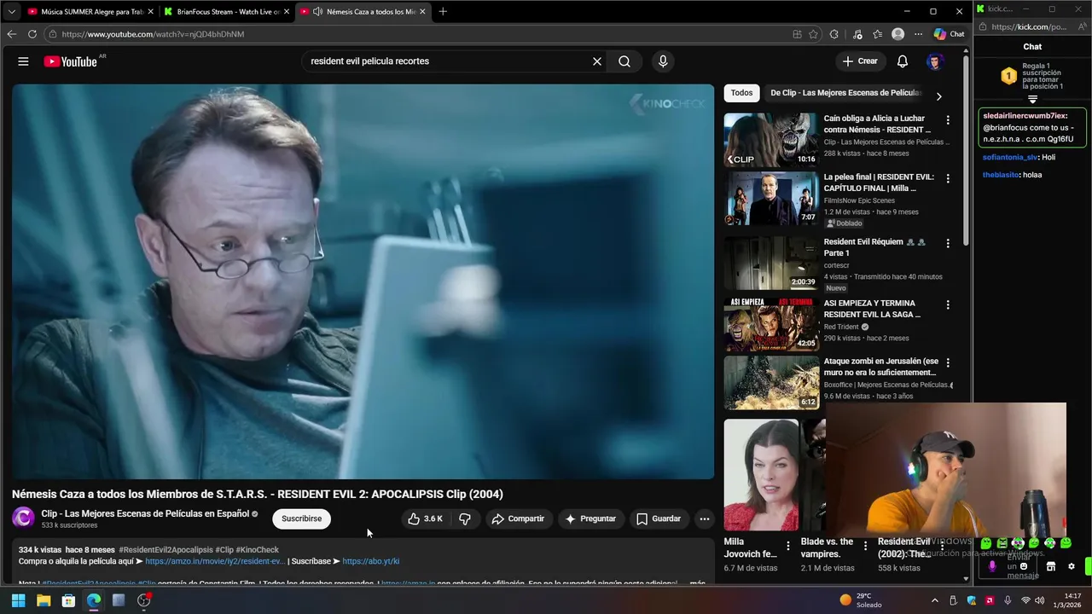The height and width of the screenshot is (614, 1092).
Task: Open the Kick chat settings gear
Action: [1072, 566]
